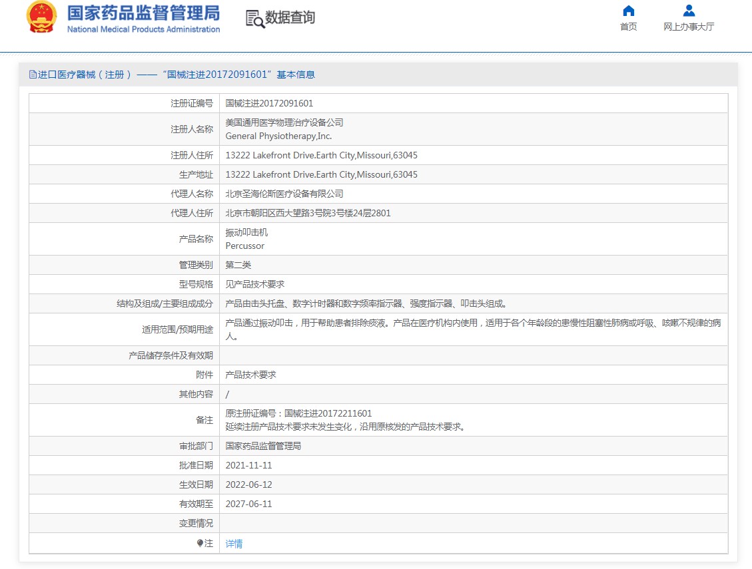Click the slash in 其他内容 row
The image size is (752, 569).
point(227,394)
